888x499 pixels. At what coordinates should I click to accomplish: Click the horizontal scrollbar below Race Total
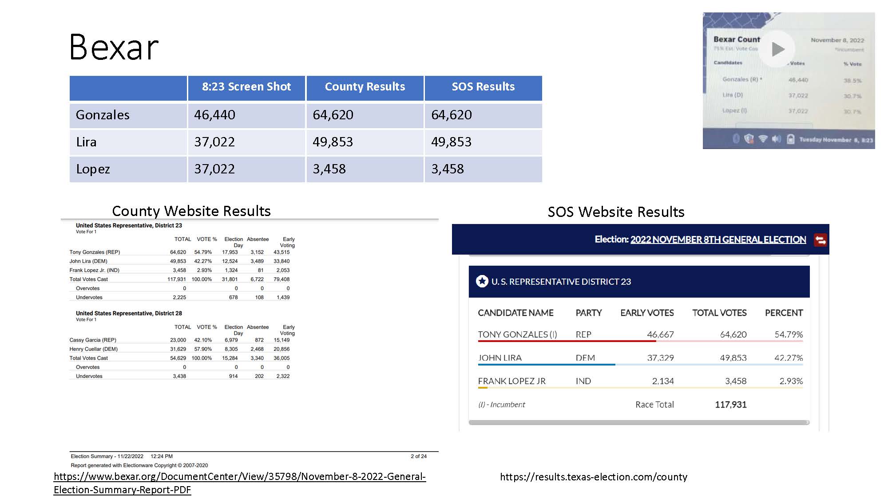click(x=639, y=422)
